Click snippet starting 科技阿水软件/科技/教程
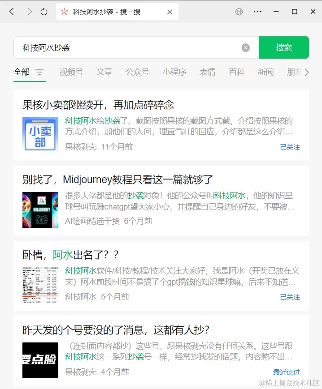 tap(182, 276)
